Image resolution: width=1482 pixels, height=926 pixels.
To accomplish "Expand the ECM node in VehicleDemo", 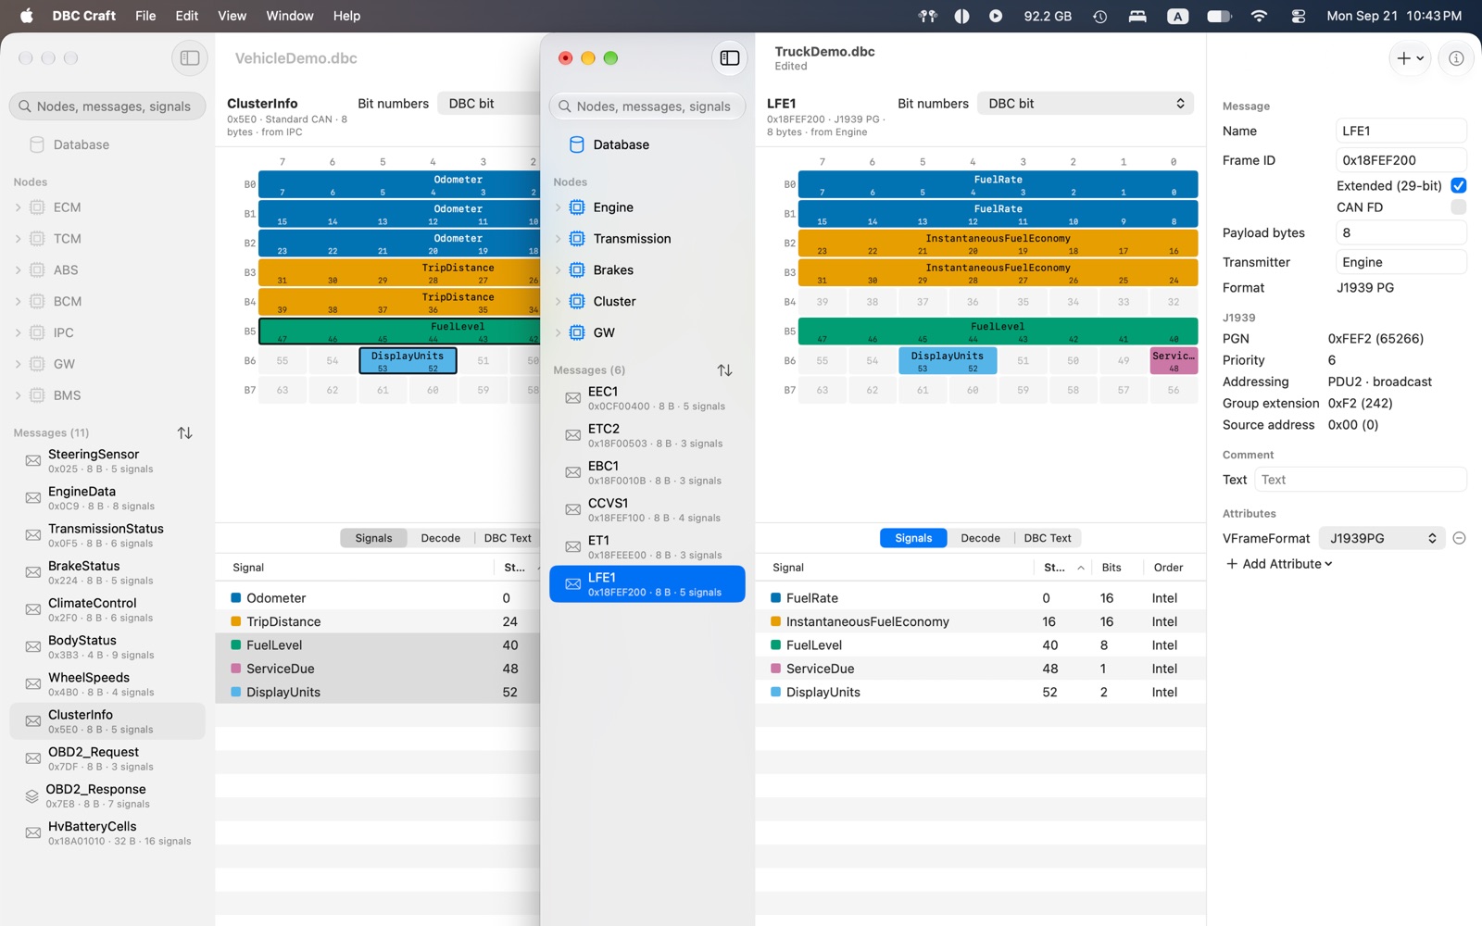I will coord(18,207).
